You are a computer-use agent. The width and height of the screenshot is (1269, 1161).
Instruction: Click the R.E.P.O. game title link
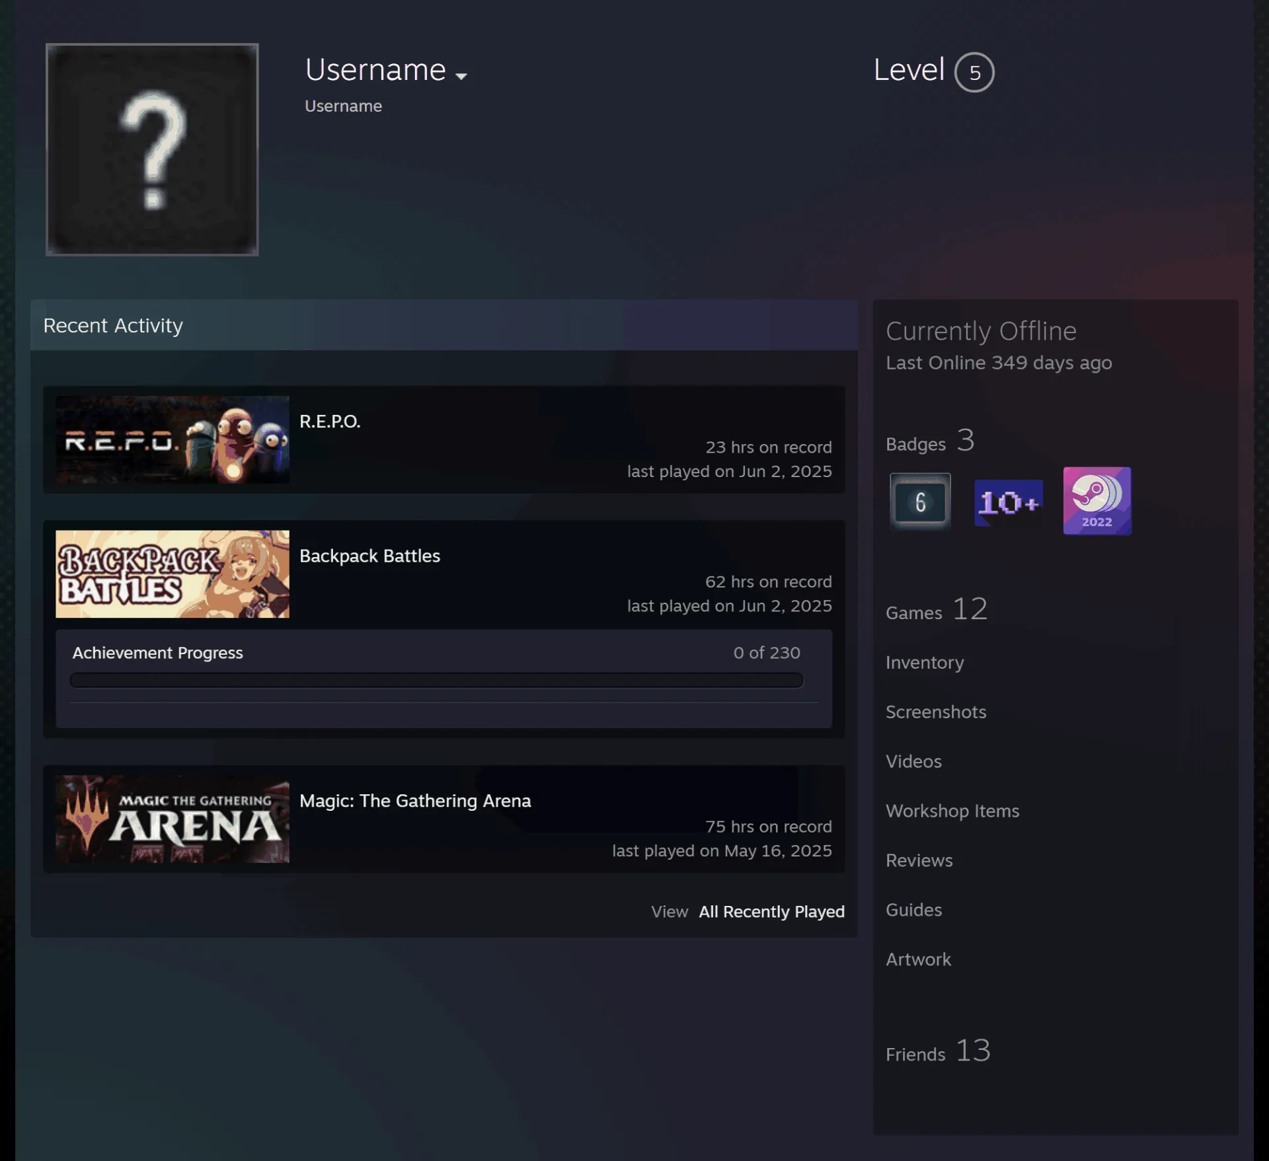tap(330, 421)
